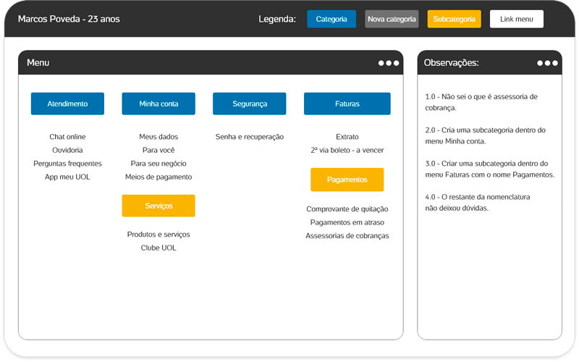
Task: Click Senha e recuperação link
Action: coord(250,137)
